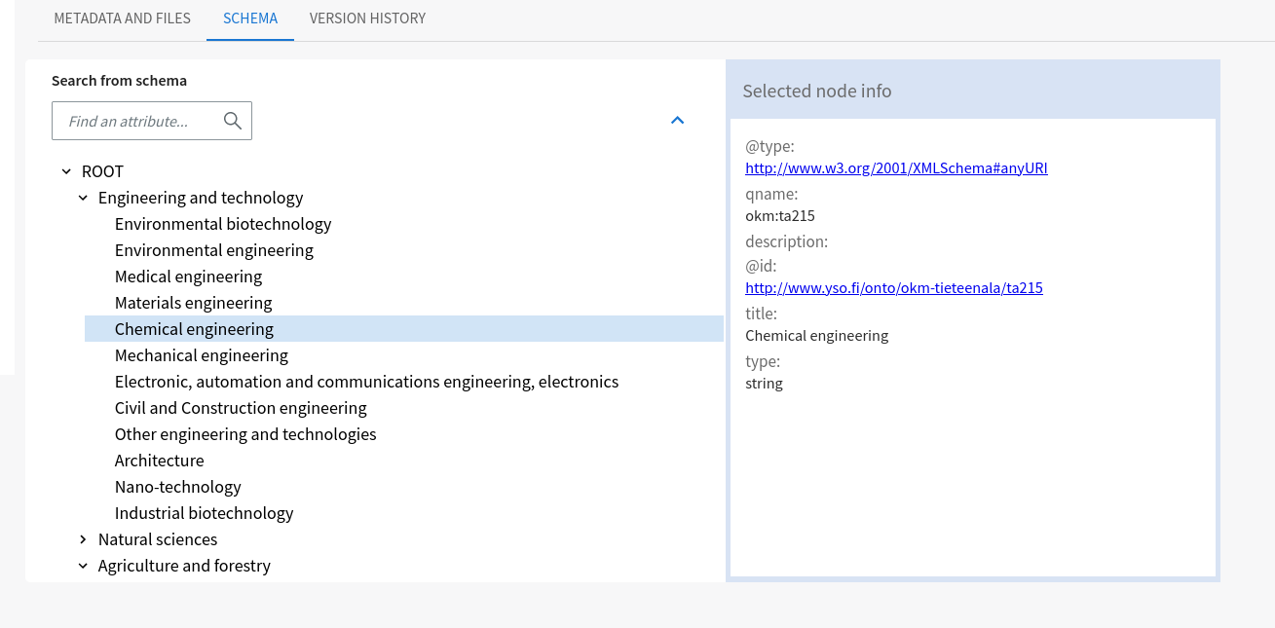This screenshot has width=1275, height=628.
Task: Switch to the Metadata and Files tab
Action: click(123, 18)
